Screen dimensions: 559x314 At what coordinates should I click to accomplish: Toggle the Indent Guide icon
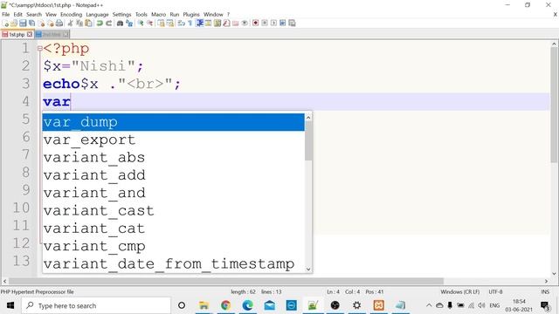click(200, 24)
